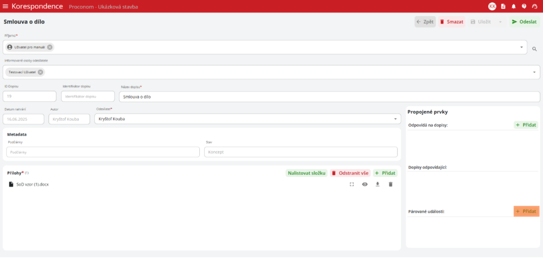This screenshot has height=258, width=543.
Task: Add a paired event via highlighted Přidat
Action: click(526, 211)
